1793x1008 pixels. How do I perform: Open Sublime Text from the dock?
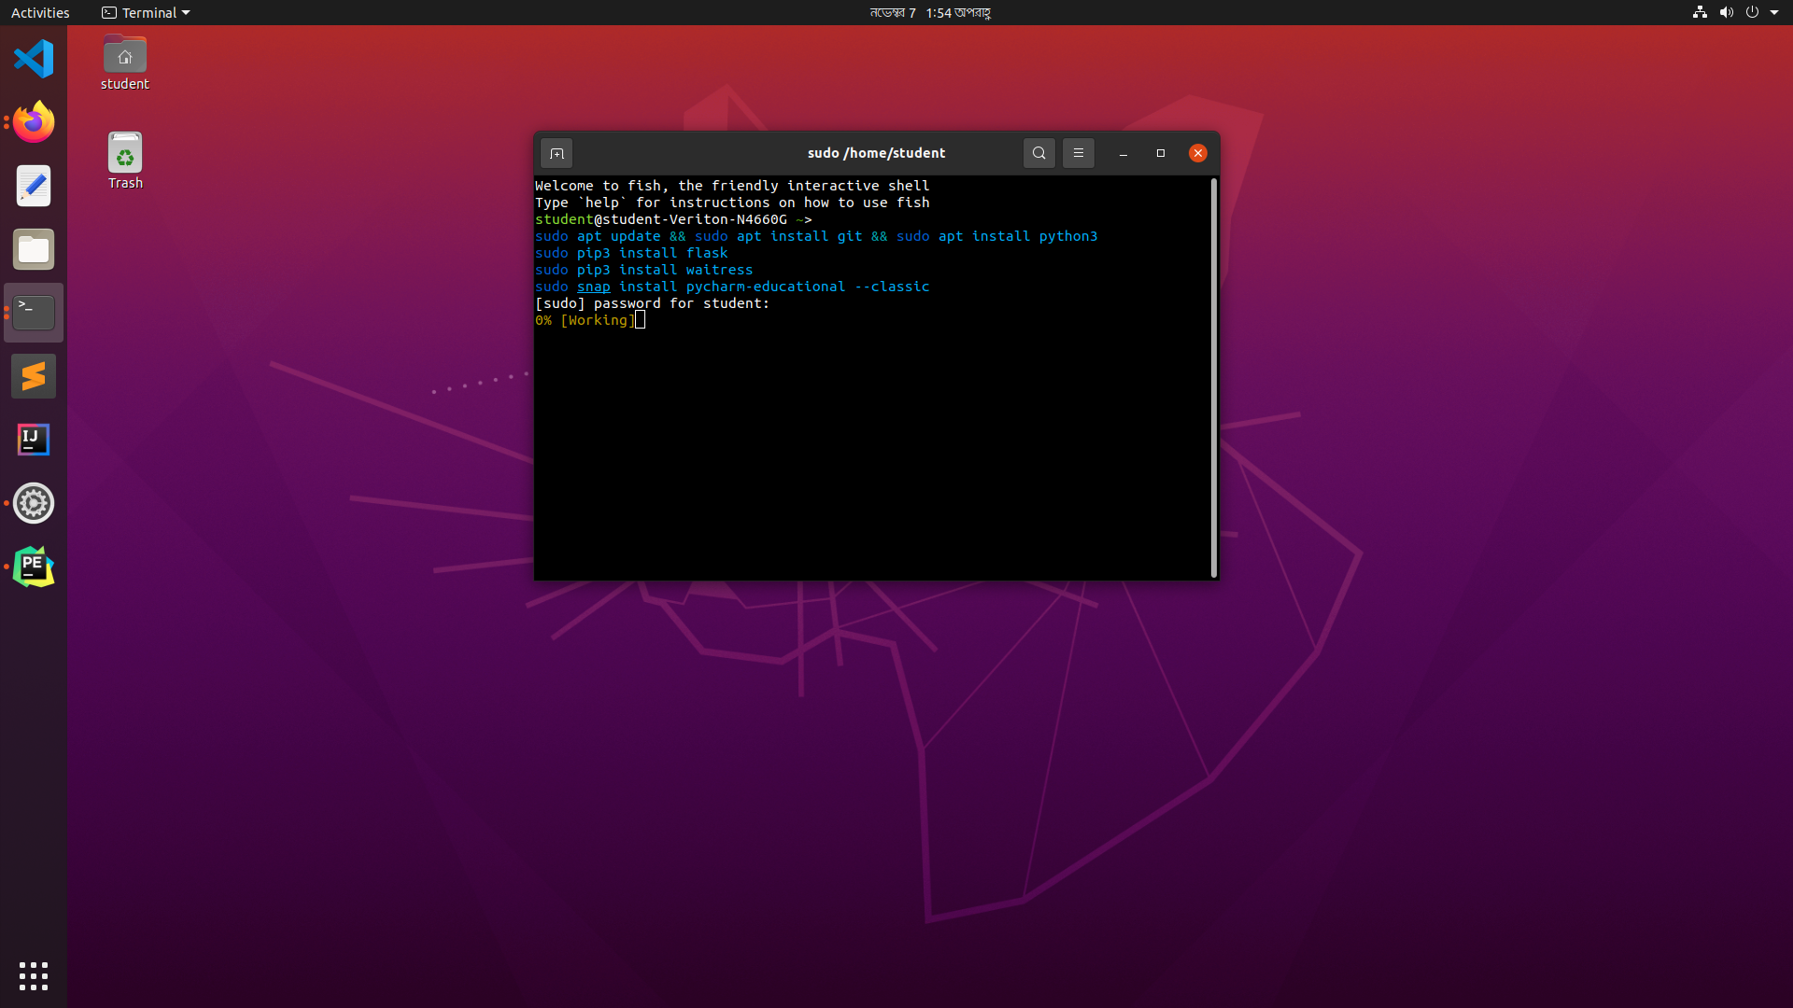point(34,376)
